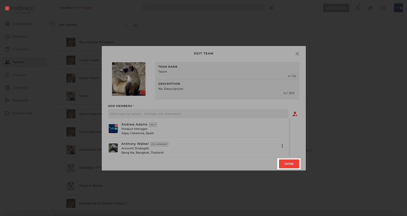This screenshot has width=407, height=216.
Task: Collapse the left sidebar arrow
Action: click(52, 24)
